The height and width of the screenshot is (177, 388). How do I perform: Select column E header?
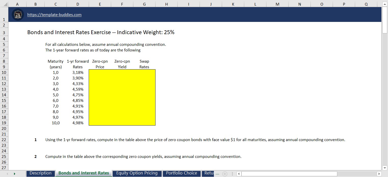(x=100, y=4)
